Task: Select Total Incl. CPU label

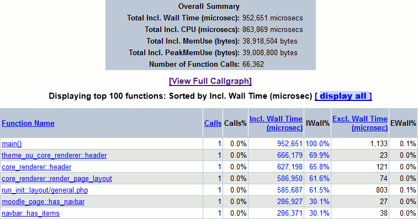Action: tap(192, 30)
